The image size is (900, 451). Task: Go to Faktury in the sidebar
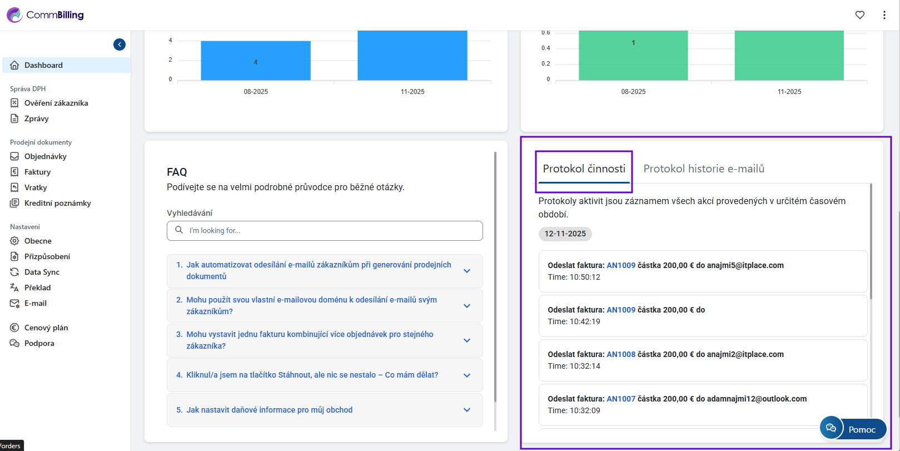(x=37, y=172)
